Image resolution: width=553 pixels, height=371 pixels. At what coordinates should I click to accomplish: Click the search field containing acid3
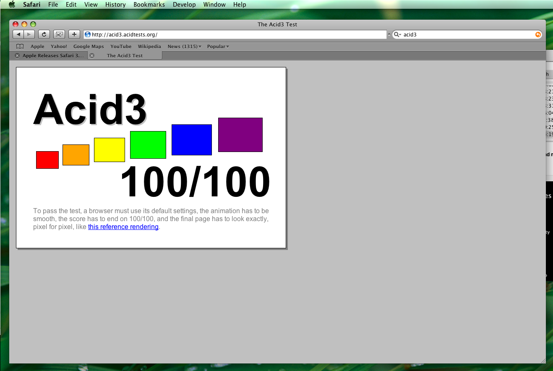467,35
